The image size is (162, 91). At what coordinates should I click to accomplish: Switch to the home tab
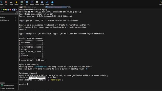click(21, 7)
